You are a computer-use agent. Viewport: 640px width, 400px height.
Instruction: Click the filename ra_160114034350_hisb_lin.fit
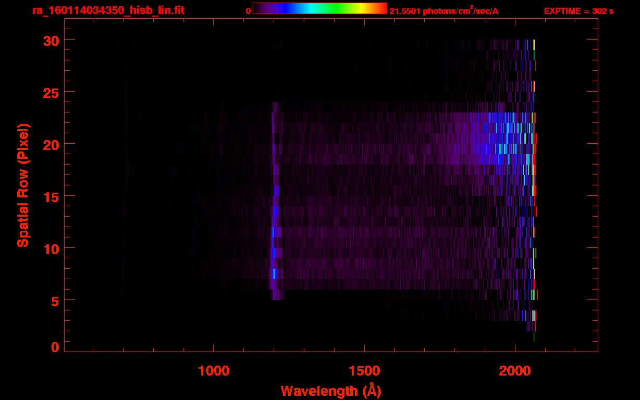click(108, 10)
